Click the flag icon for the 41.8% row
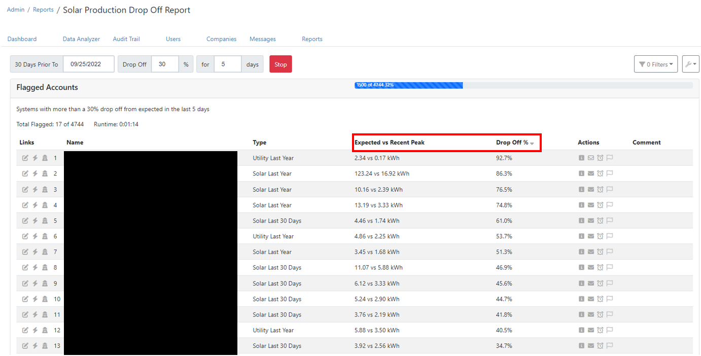 [610, 315]
